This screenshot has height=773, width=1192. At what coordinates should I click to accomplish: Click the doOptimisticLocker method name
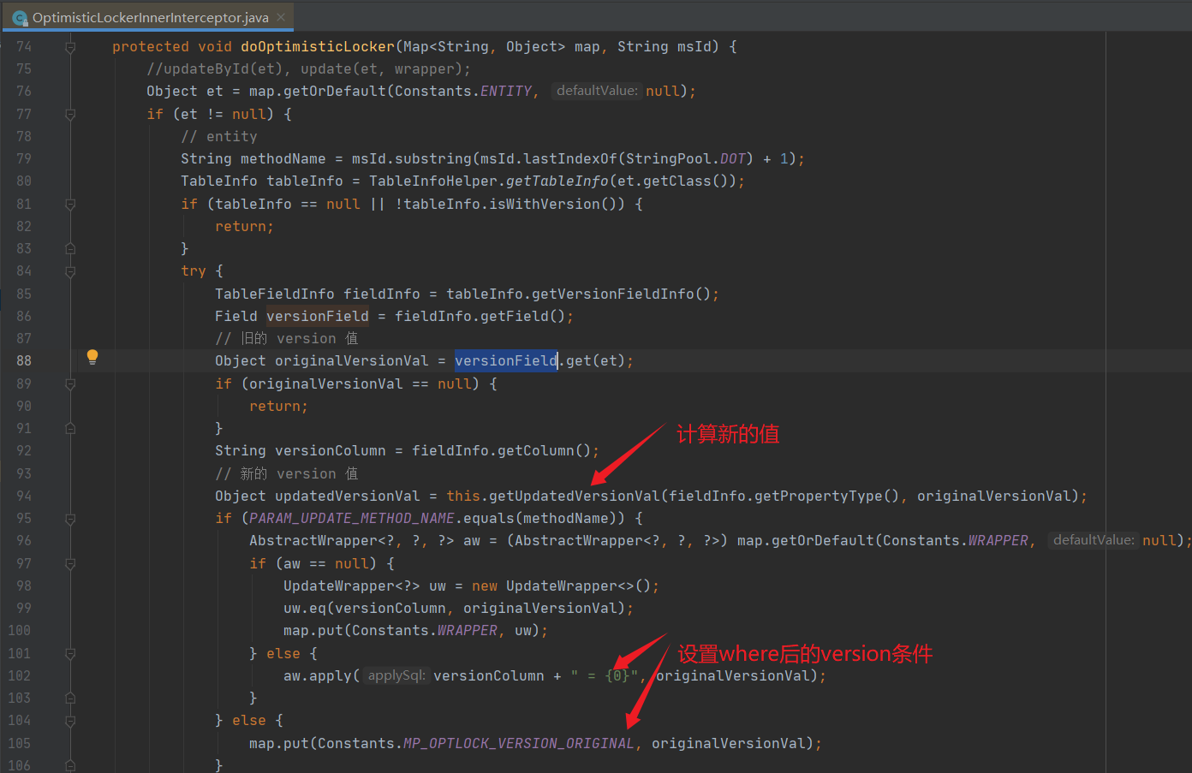(x=318, y=47)
